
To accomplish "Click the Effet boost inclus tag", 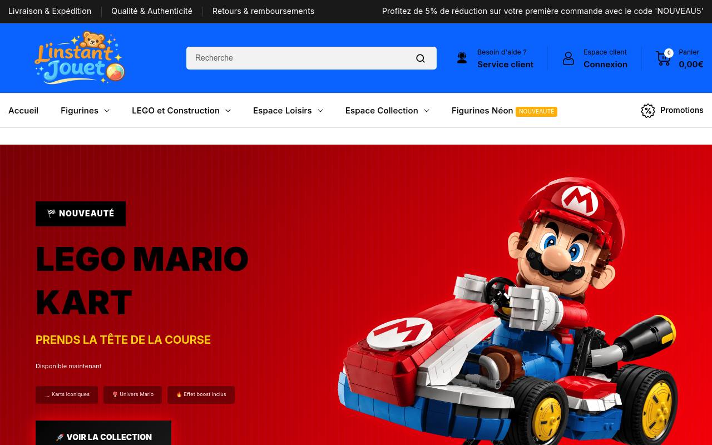I will coord(201,395).
